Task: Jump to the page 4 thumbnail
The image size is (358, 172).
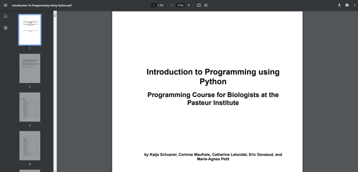Action: (x=30, y=145)
